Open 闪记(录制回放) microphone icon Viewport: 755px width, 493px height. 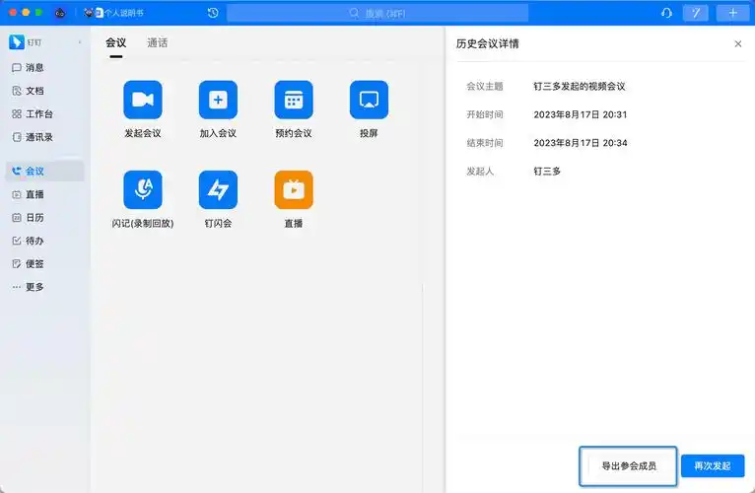coord(143,190)
